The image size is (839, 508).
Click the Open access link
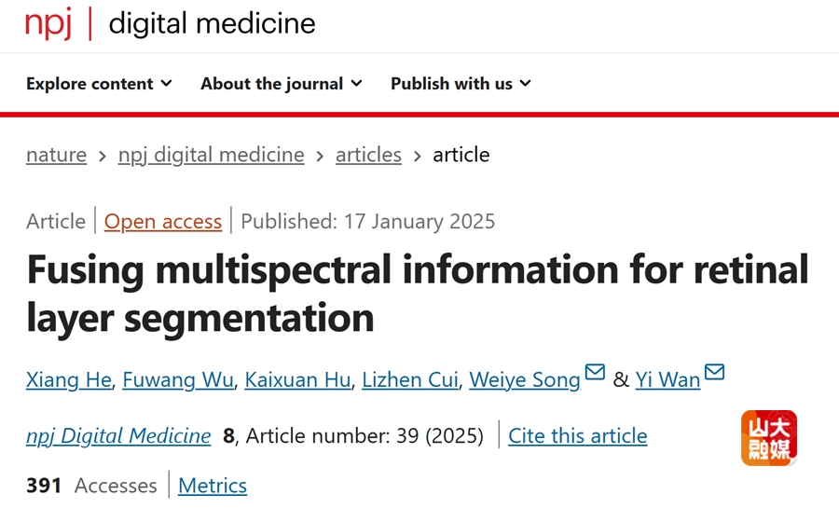162,222
